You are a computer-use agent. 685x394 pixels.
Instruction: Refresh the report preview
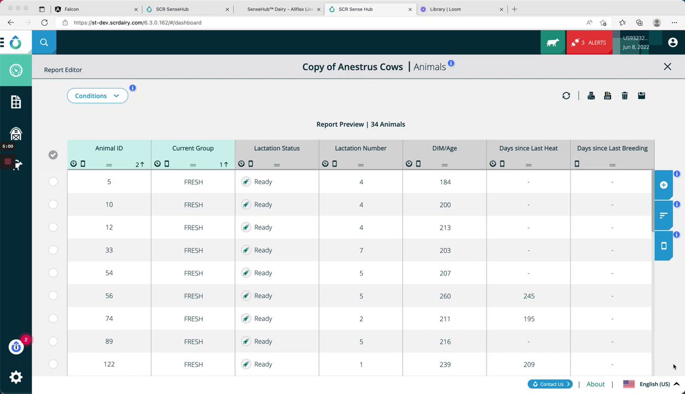(x=566, y=96)
